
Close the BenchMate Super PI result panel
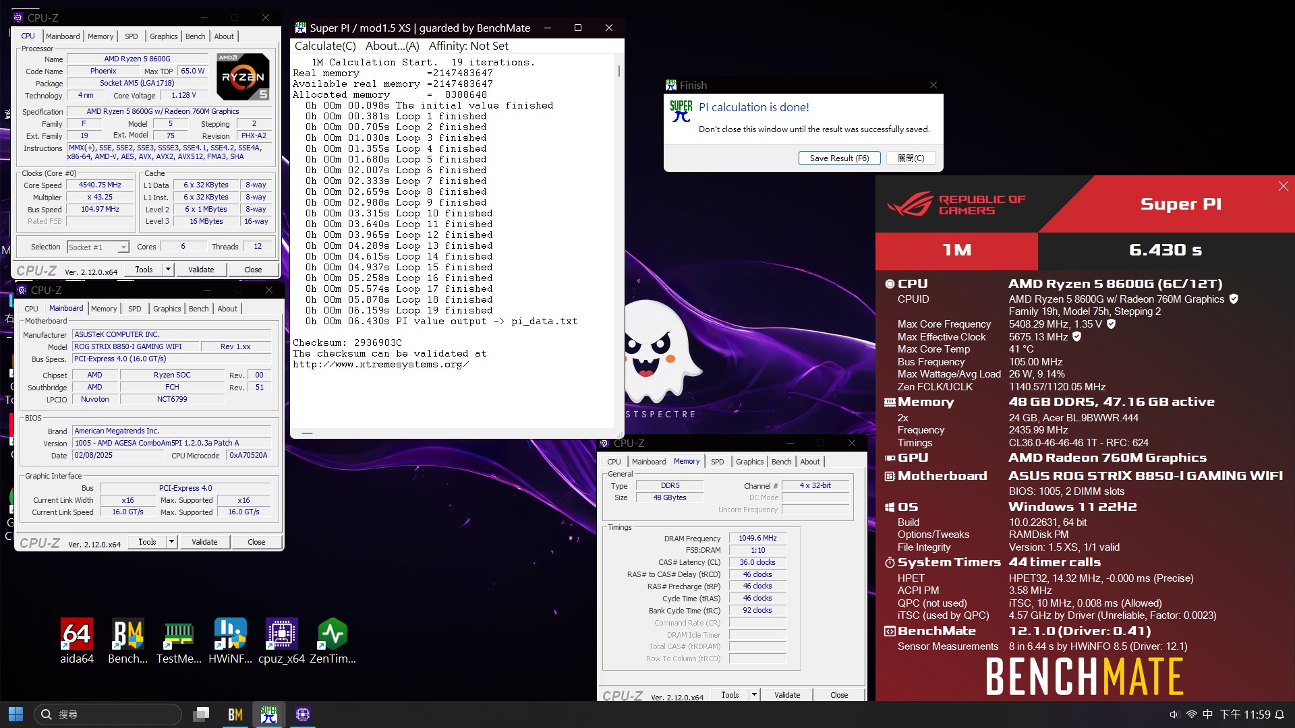(x=1283, y=186)
